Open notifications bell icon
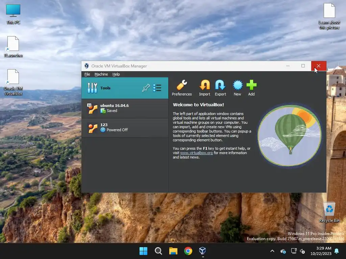The height and width of the screenshot is (259, 346). (337, 251)
